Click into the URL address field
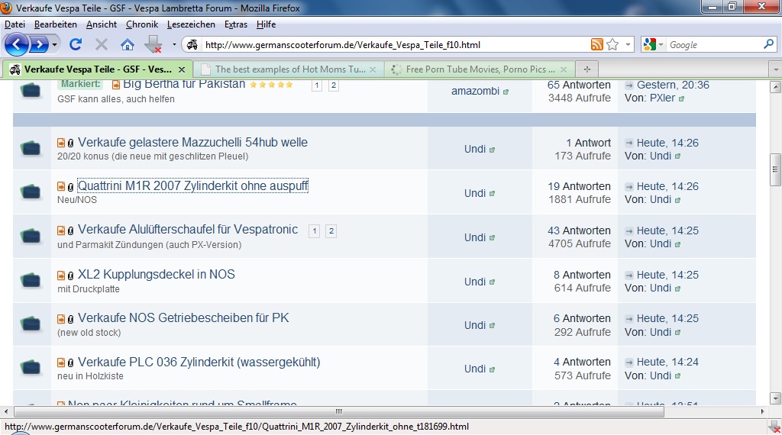 click(394, 45)
